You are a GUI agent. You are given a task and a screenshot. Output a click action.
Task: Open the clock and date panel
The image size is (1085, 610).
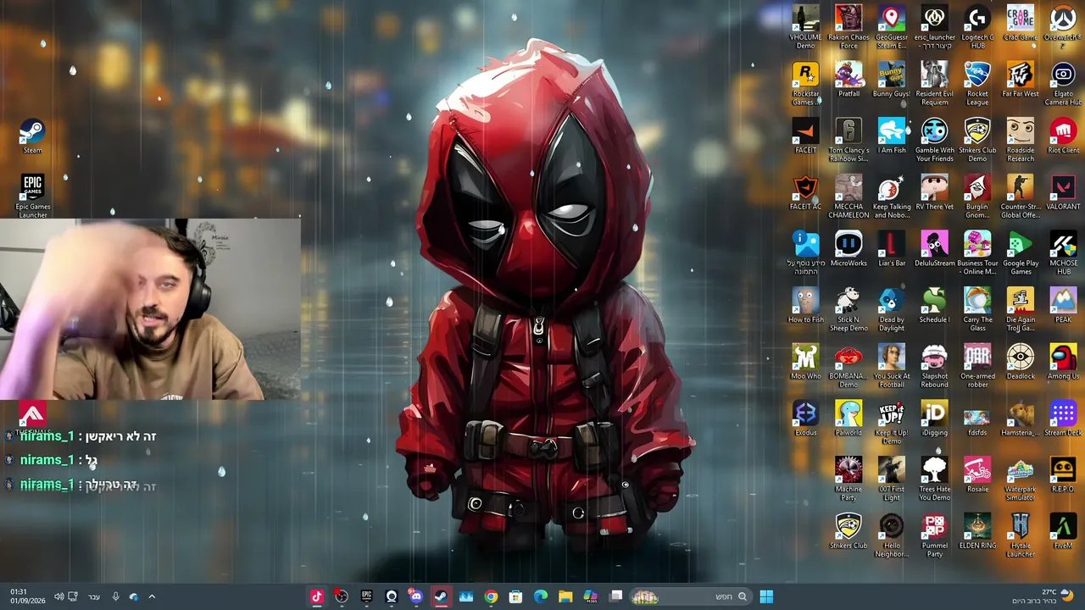tap(28, 596)
